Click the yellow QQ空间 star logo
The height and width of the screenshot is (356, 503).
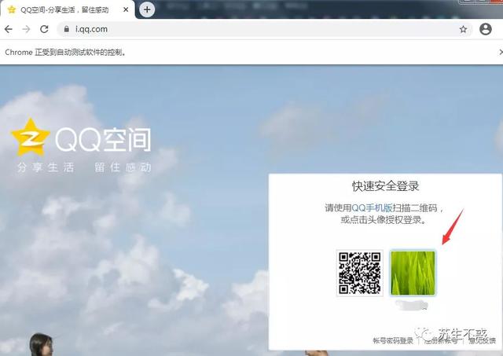pos(31,138)
